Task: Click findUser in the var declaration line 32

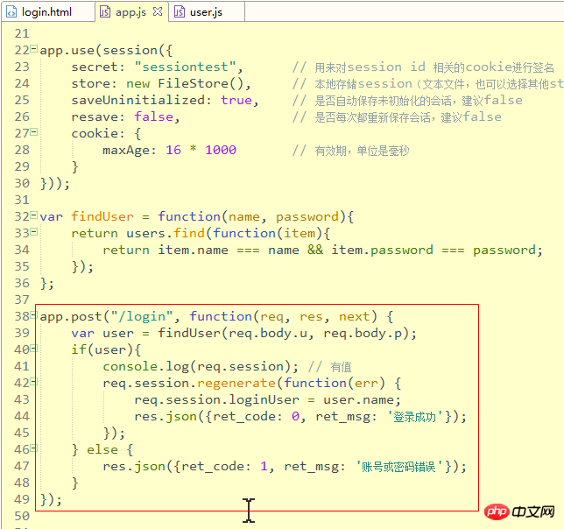Action: 102,216
